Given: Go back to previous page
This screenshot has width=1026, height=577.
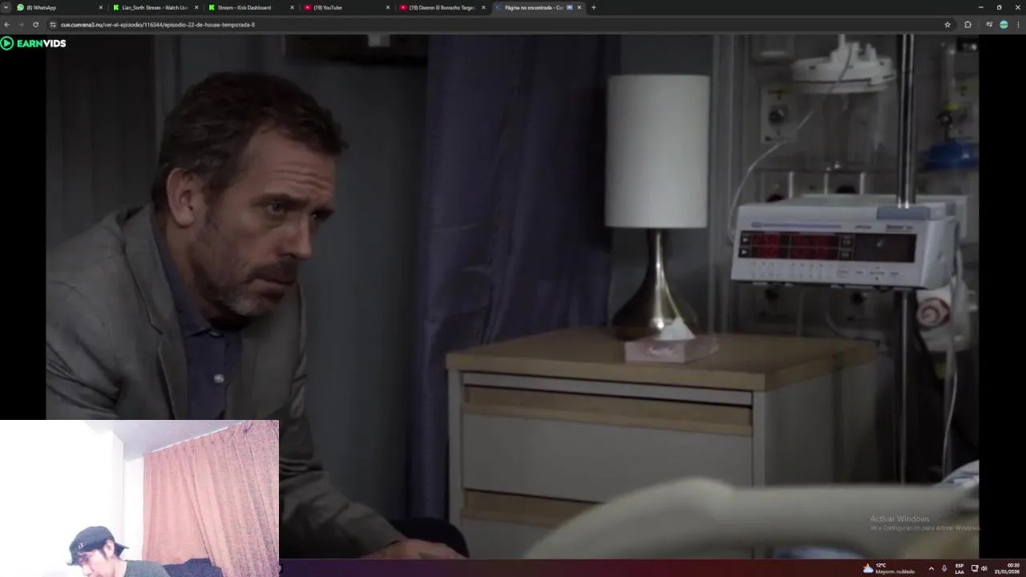Looking at the screenshot, I should tap(7, 25).
